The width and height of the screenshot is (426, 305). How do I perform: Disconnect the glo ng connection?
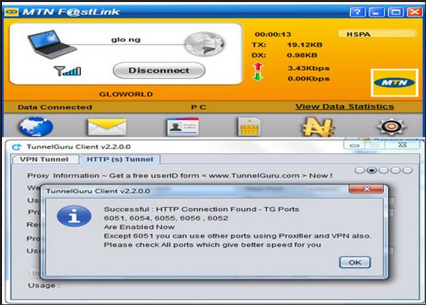click(x=159, y=71)
